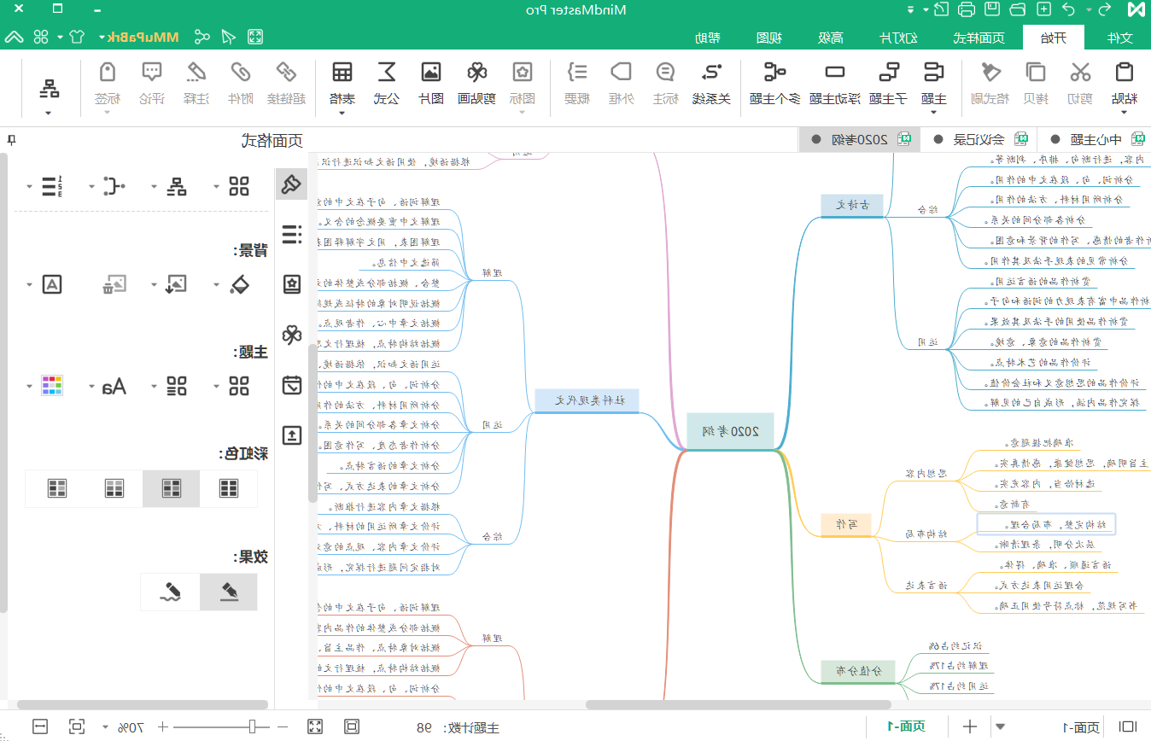Select the 页面-1 page tab
This screenshot has width=1151, height=741.
click(907, 726)
